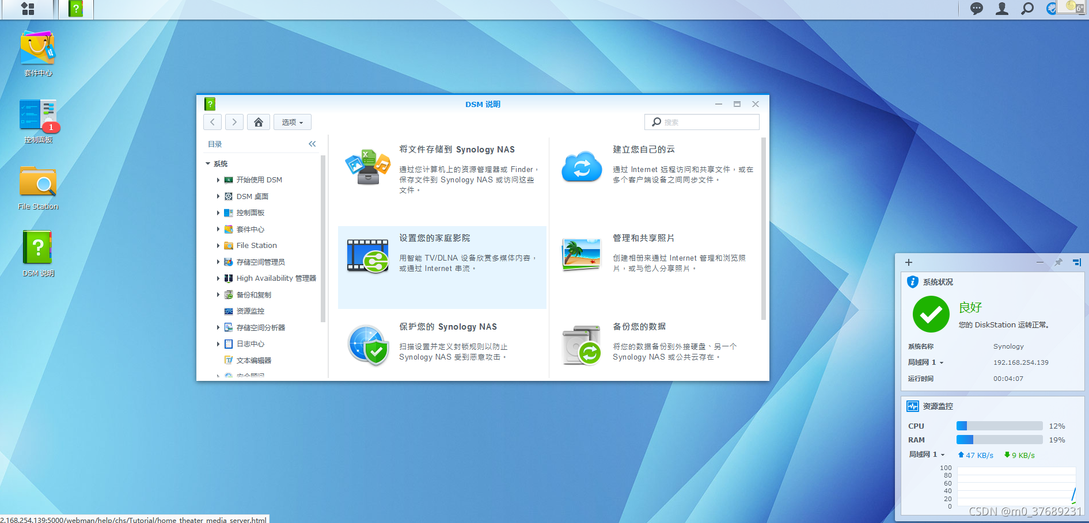Click the photo sharing beach icon
The image size is (1089, 523).
[582, 254]
